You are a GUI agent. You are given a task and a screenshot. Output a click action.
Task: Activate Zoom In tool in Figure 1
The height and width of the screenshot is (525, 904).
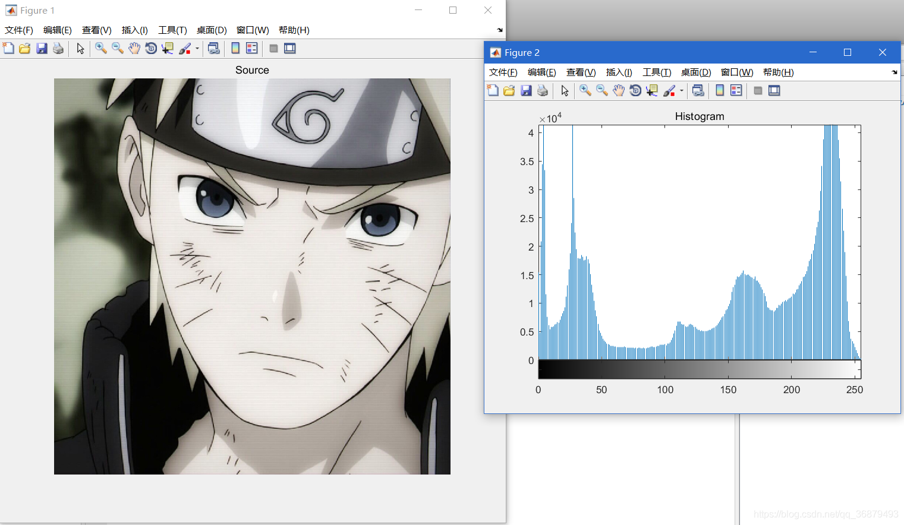pyautogui.click(x=101, y=49)
